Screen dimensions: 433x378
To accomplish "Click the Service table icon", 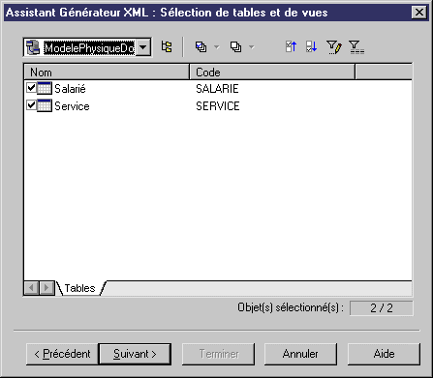I will [45, 105].
